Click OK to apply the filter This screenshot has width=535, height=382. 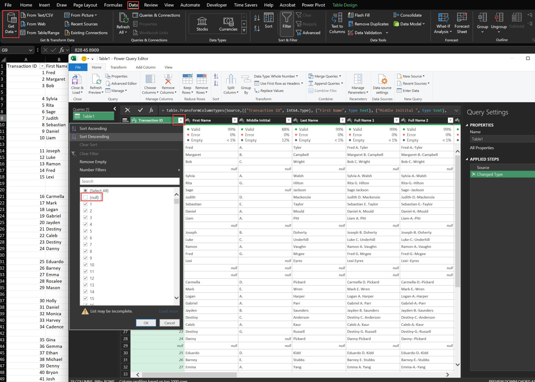[146, 323]
